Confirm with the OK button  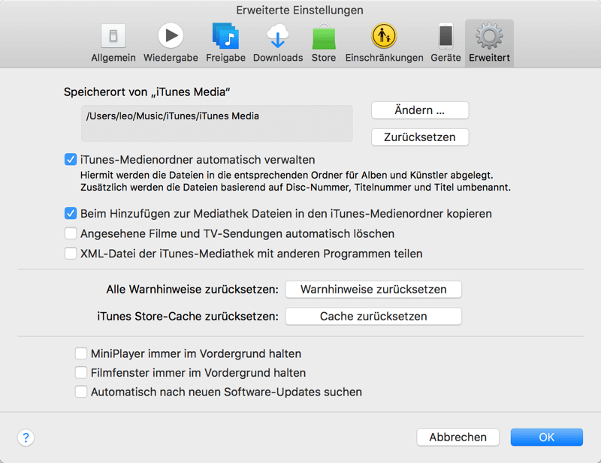coord(547,437)
